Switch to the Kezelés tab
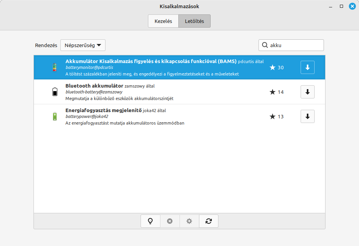The height and width of the screenshot is (246, 359). coord(163,21)
